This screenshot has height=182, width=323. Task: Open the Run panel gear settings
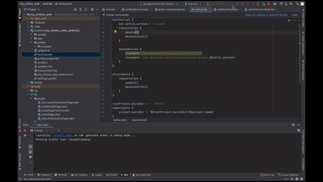tap(293, 125)
